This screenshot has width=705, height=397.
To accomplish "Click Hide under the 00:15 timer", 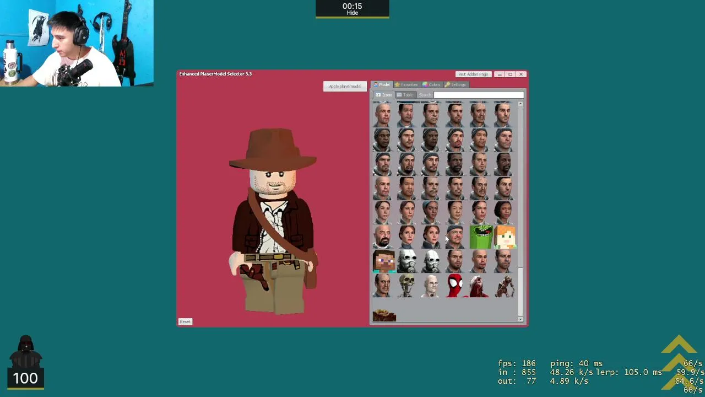I will click(352, 13).
